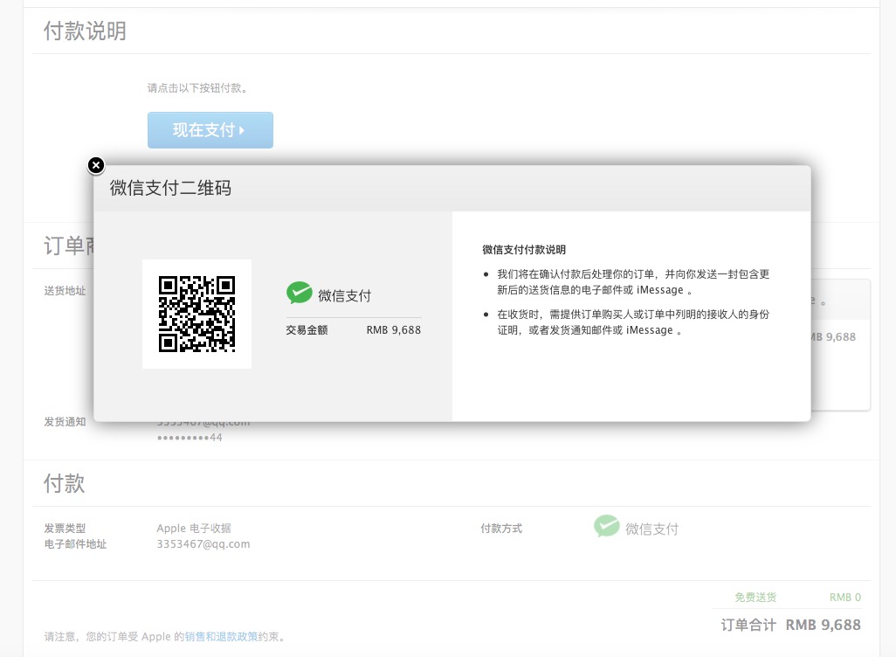Select the RMB 9,688 transaction amount in dialog
This screenshot has width=896, height=657.
[394, 330]
